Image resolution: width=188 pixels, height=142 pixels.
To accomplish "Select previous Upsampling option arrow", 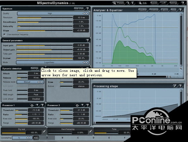I will coord(27,138).
